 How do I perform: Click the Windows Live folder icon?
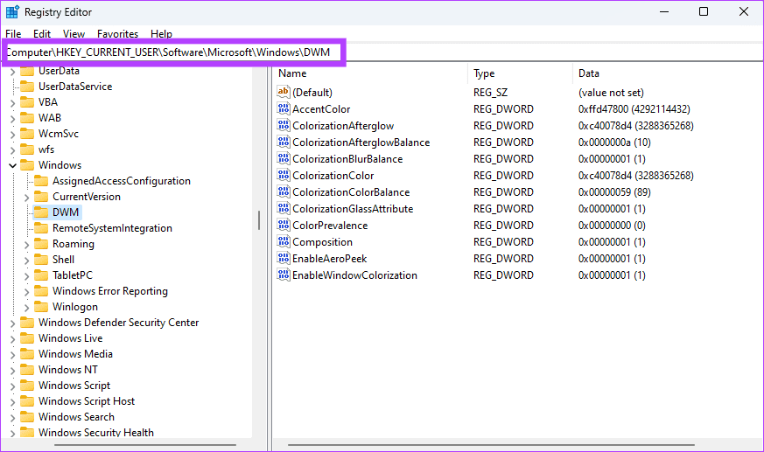pyautogui.click(x=27, y=337)
